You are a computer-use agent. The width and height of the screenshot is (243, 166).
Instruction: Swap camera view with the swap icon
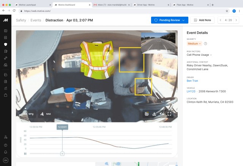click(x=162, y=113)
